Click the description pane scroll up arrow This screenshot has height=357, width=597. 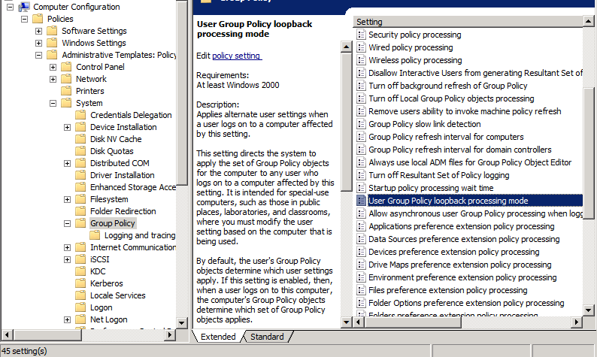coord(347,47)
